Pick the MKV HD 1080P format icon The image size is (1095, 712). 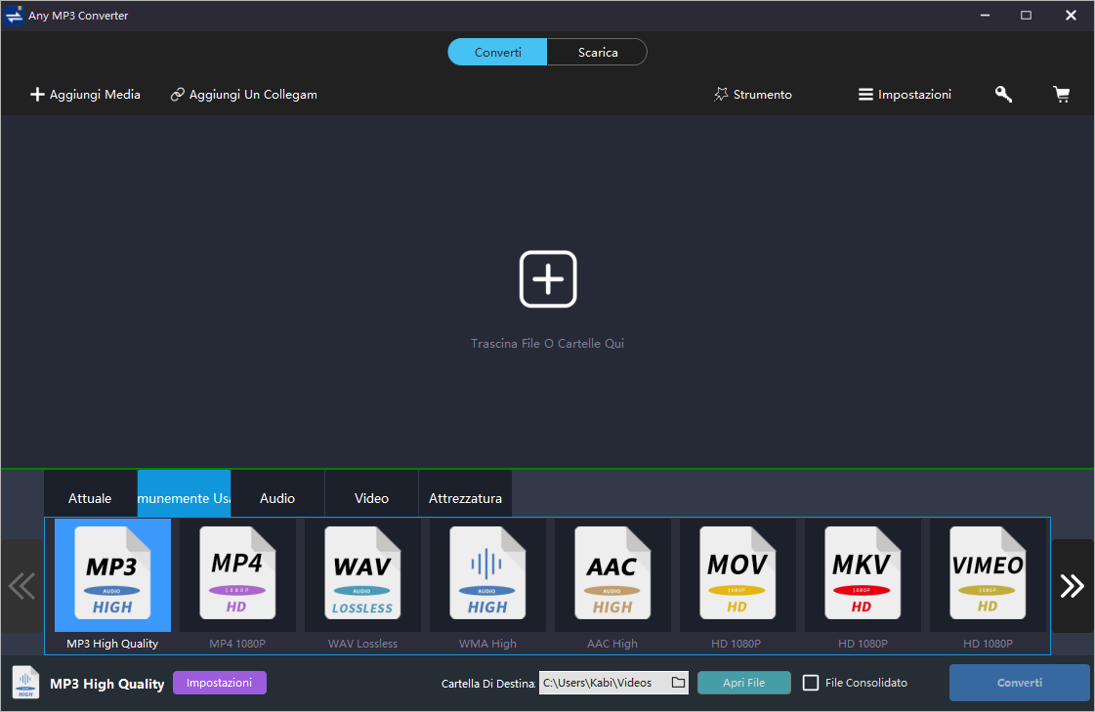(x=863, y=573)
